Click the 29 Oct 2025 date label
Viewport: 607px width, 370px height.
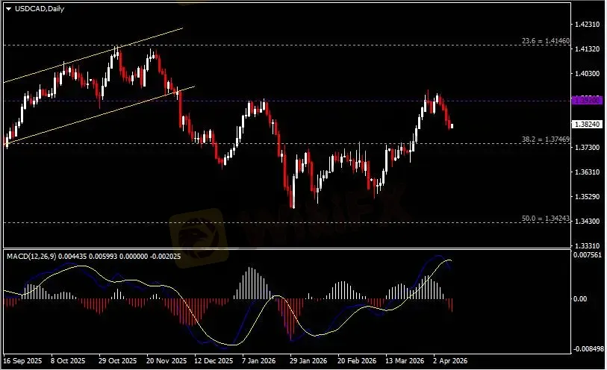point(117,359)
